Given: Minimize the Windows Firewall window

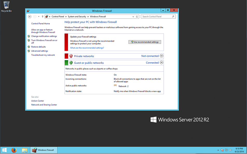Looking at the screenshot, I should 163,10.
